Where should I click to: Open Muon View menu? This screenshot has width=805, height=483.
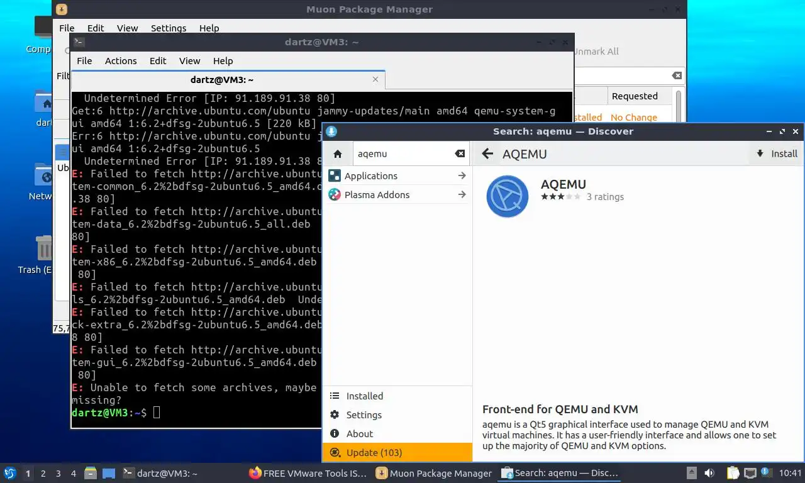click(127, 28)
